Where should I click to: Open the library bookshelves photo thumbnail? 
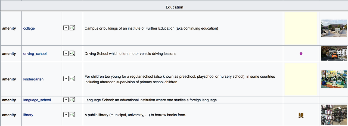334,115
